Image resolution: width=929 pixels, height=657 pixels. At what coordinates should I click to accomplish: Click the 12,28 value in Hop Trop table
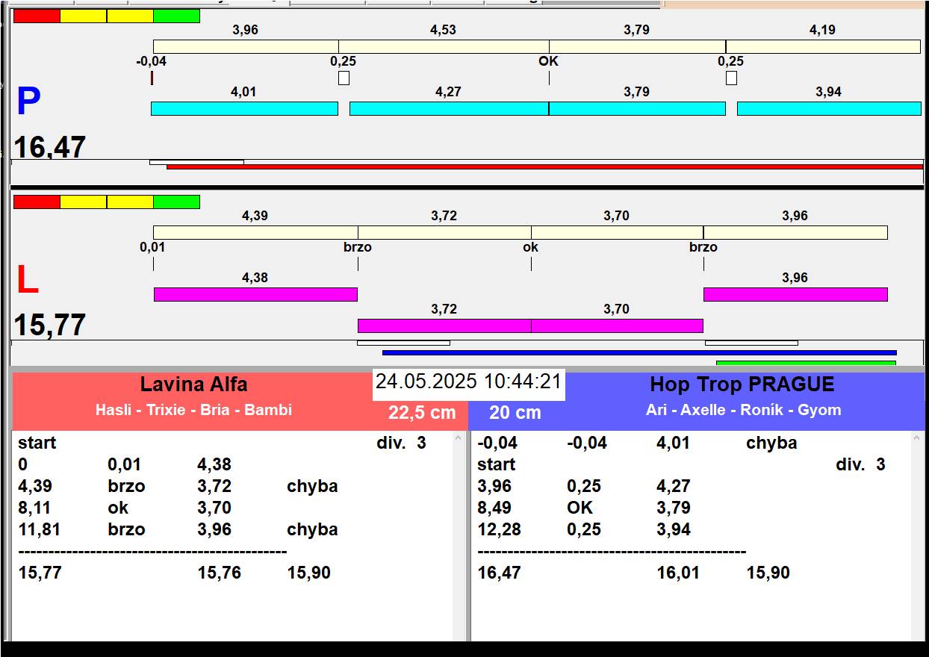click(x=499, y=529)
